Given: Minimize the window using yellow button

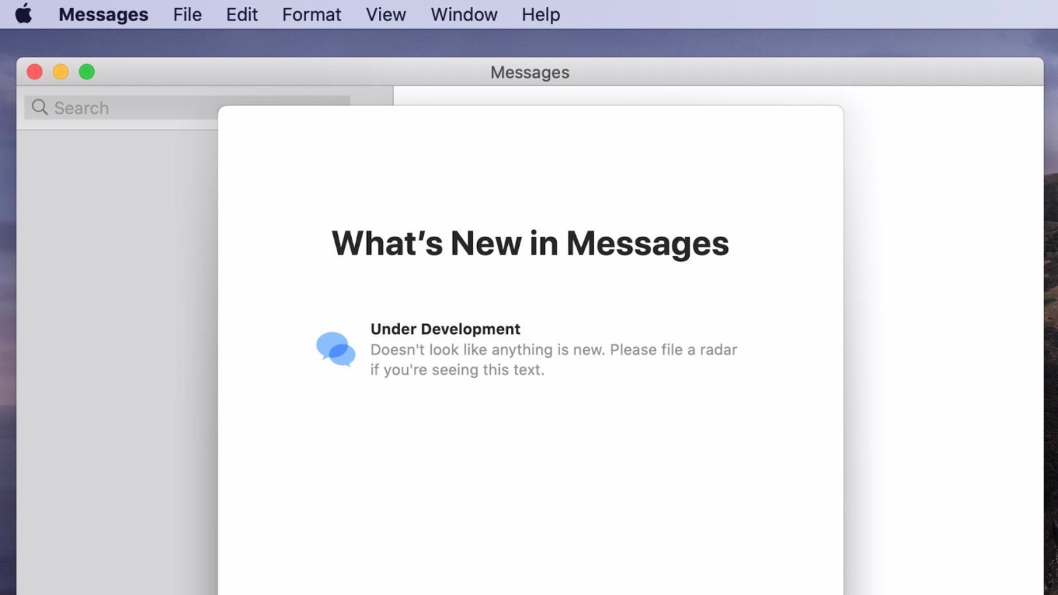Looking at the screenshot, I should [x=61, y=71].
